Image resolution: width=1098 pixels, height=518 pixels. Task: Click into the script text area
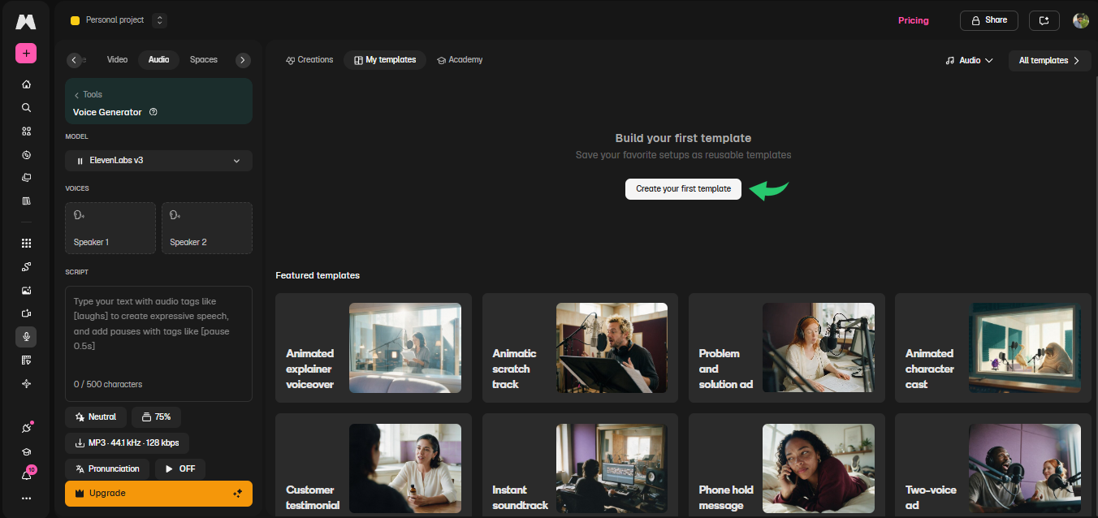pyautogui.click(x=158, y=343)
